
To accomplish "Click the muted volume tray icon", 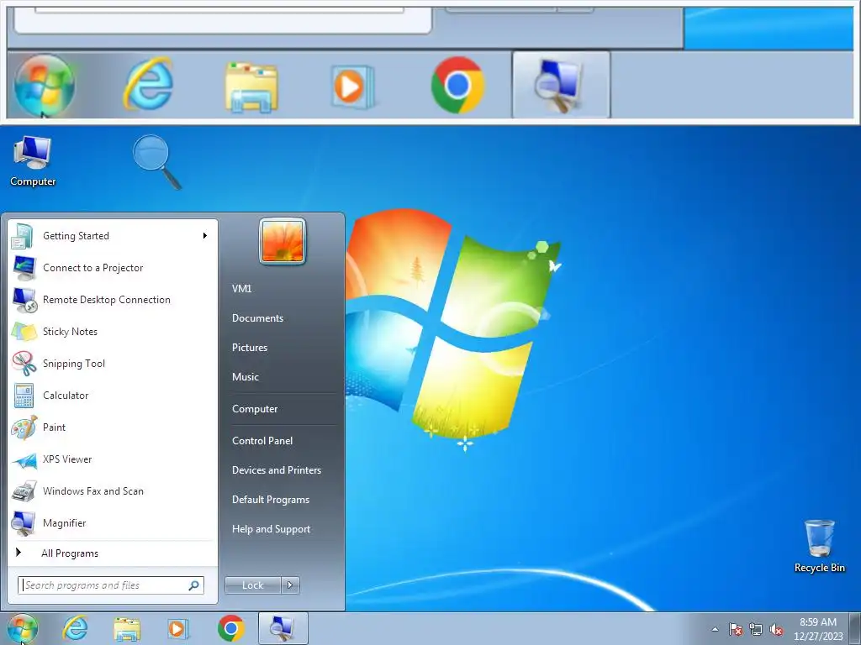I will click(x=776, y=629).
